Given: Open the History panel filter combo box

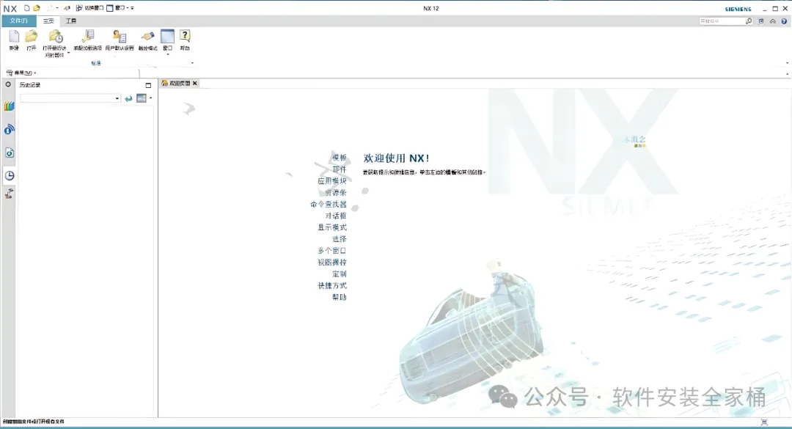Looking at the screenshot, I should point(70,98).
